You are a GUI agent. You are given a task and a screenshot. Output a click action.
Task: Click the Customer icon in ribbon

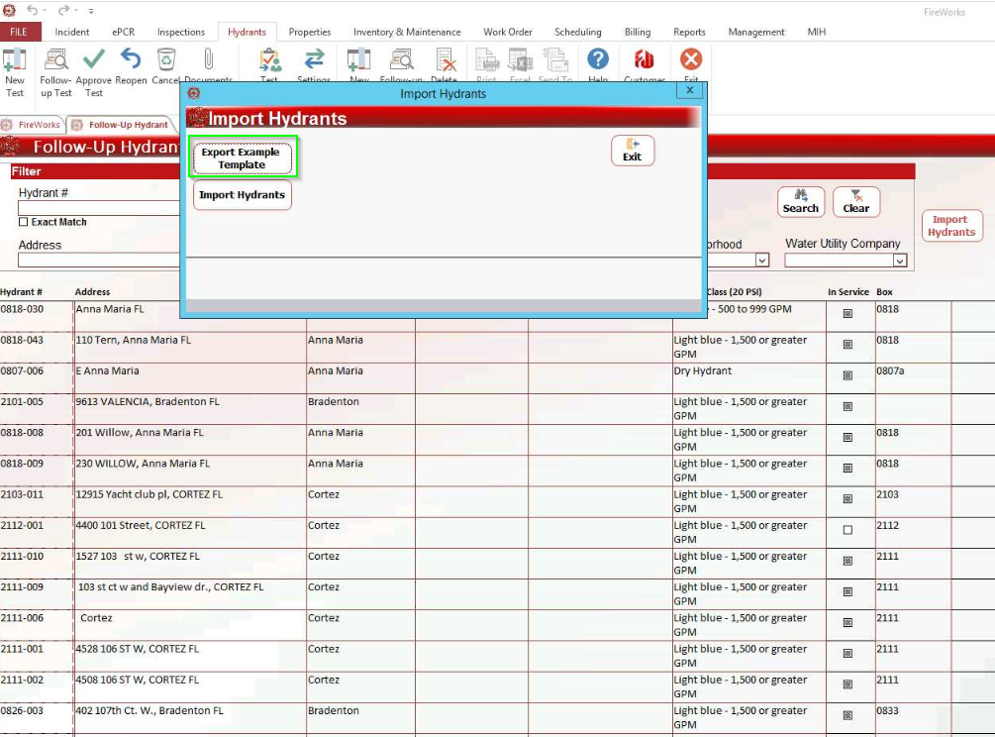[x=645, y=61]
